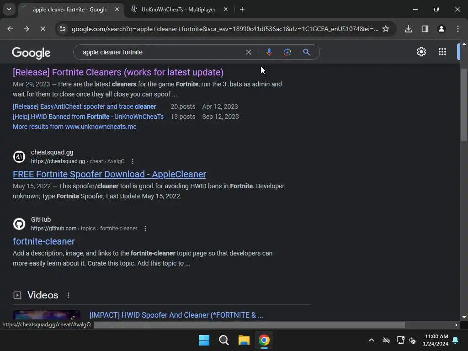Submit search with magnifier icon
The width and height of the screenshot is (468, 351).
coord(306,52)
